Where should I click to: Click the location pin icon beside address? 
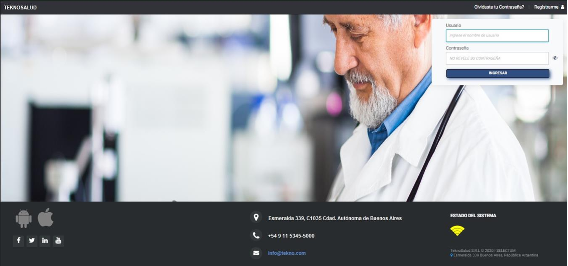pos(256,218)
